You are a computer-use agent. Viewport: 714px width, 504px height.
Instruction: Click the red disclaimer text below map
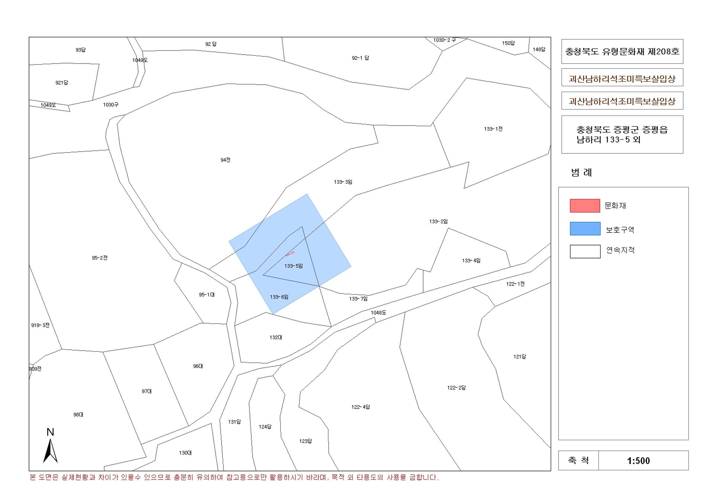[x=234, y=478]
